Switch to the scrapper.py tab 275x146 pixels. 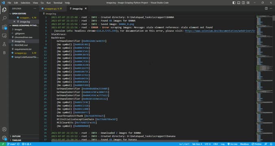(x=53, y=9)
